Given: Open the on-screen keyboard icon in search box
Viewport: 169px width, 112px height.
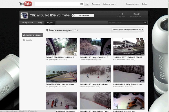Looking at the screenshot, I should coord(82,4).
